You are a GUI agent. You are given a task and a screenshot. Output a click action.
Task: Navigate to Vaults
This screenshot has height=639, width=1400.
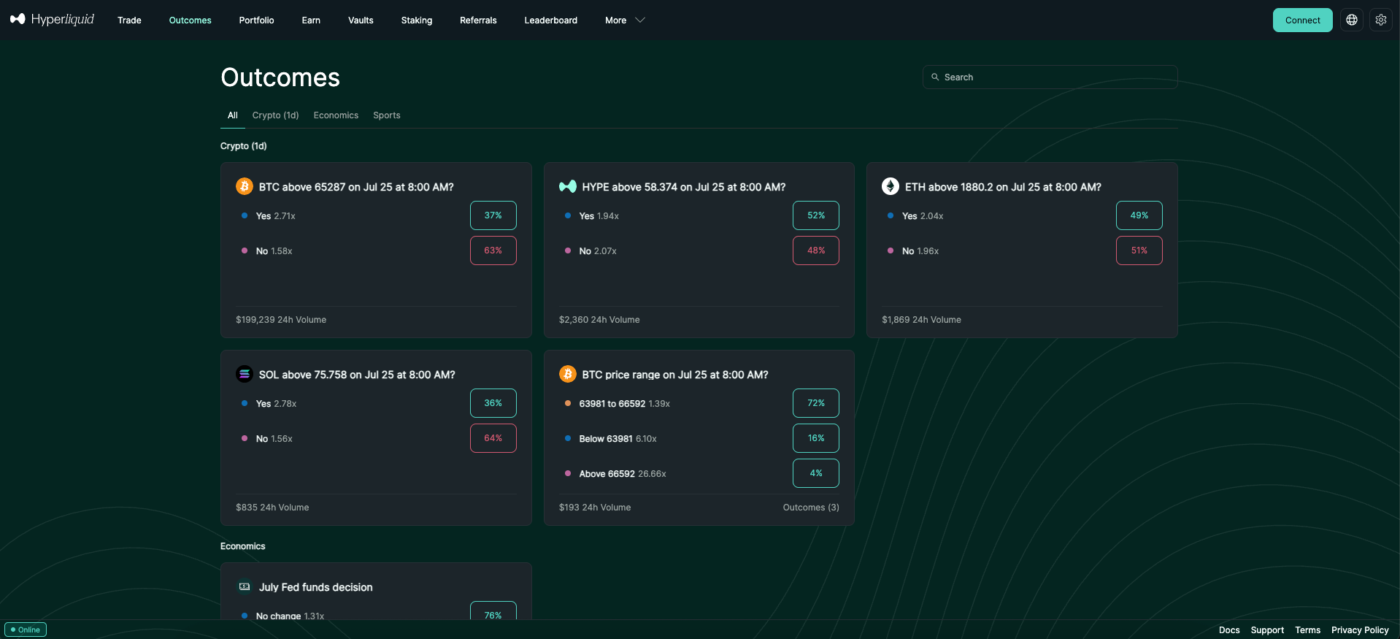pyautogui.click(x=361, y=20)
